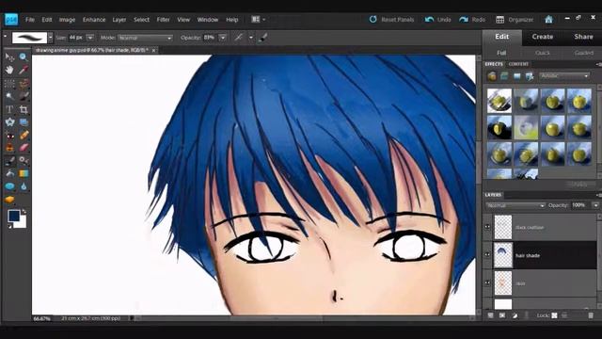Open the brush preset picker dropdown
The image size is (602, 339).
pyautogui.click(x=50, y=38)
